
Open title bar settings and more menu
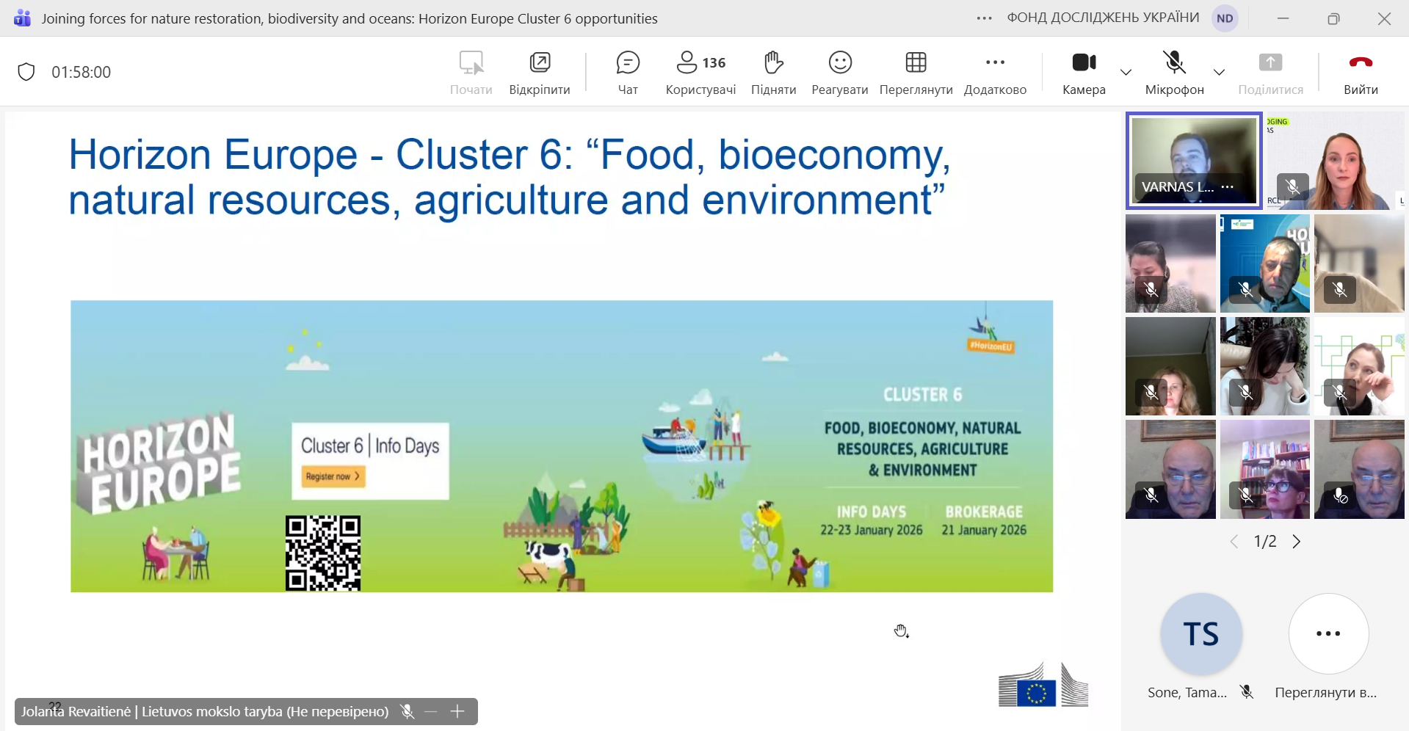(984, 18)
